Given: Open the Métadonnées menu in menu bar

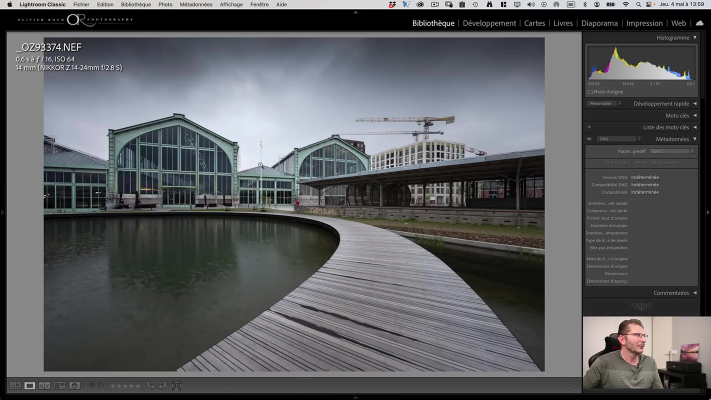Looking at the screenshot, I should click(196, 4).
